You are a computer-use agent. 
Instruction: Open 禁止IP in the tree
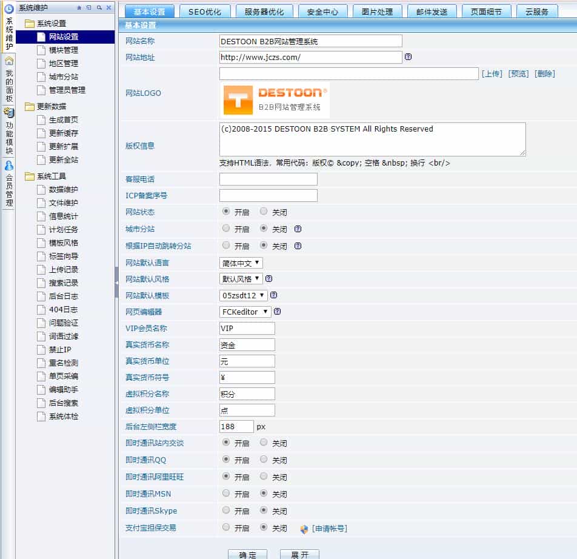coord(60,350)
